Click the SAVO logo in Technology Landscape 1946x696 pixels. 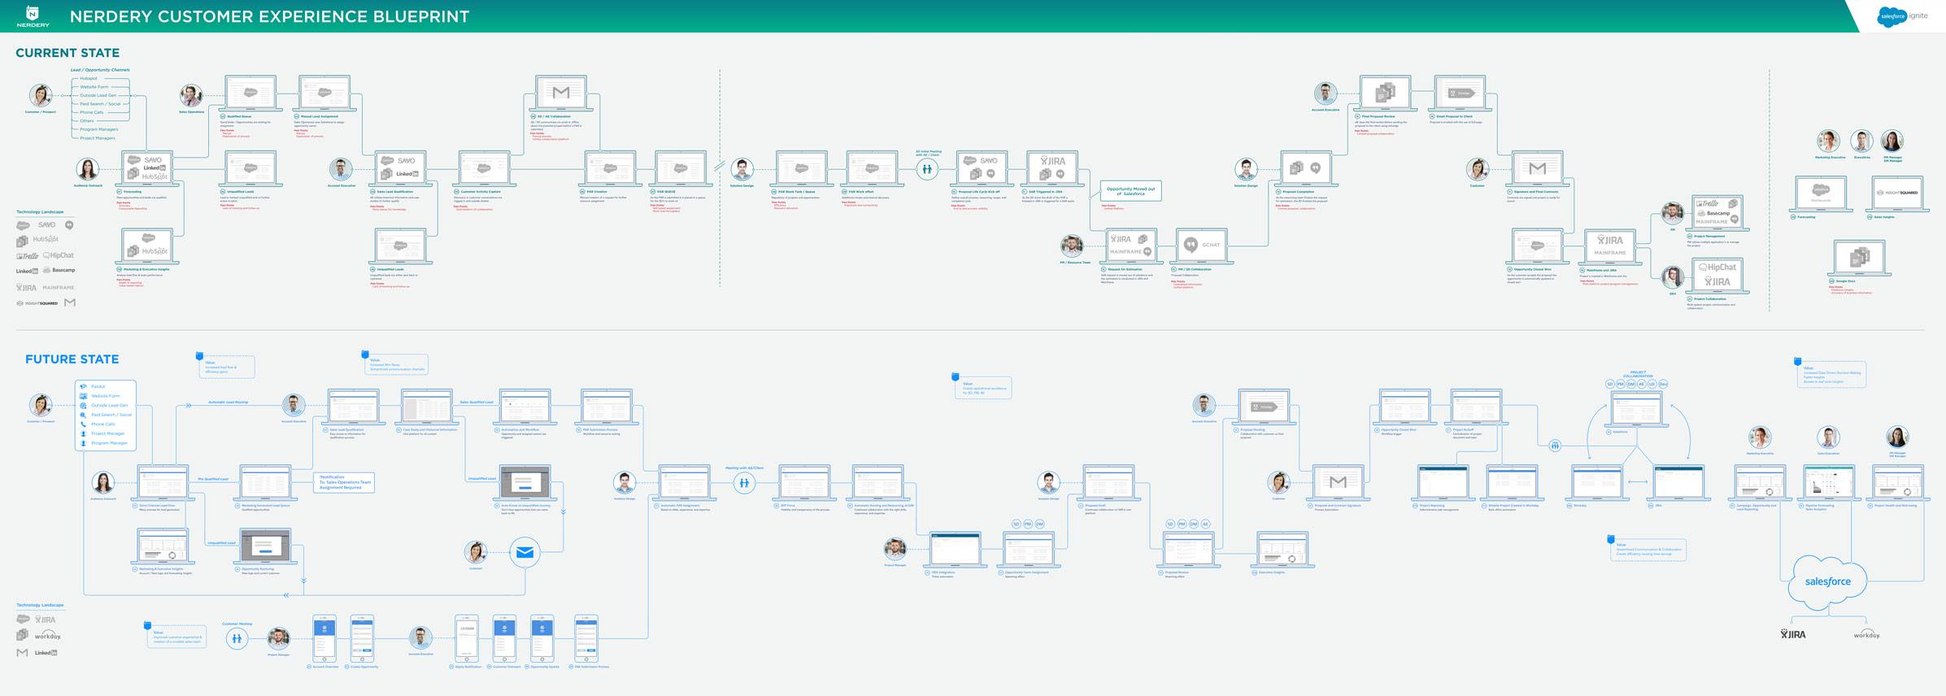(x=47, y=225)
